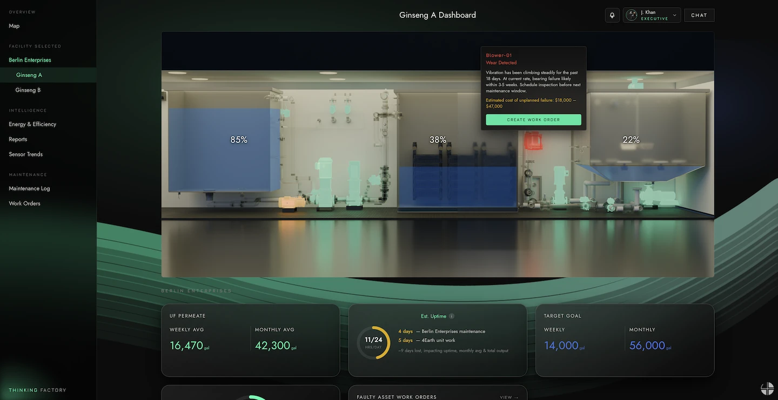Open Sensor Trends

[26, 154]
